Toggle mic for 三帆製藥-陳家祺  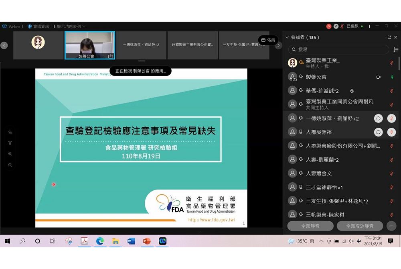point(391,215)
